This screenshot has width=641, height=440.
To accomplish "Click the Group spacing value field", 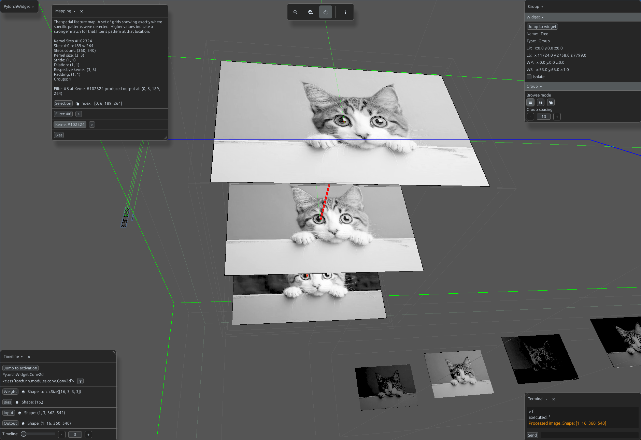I will 544,117.
